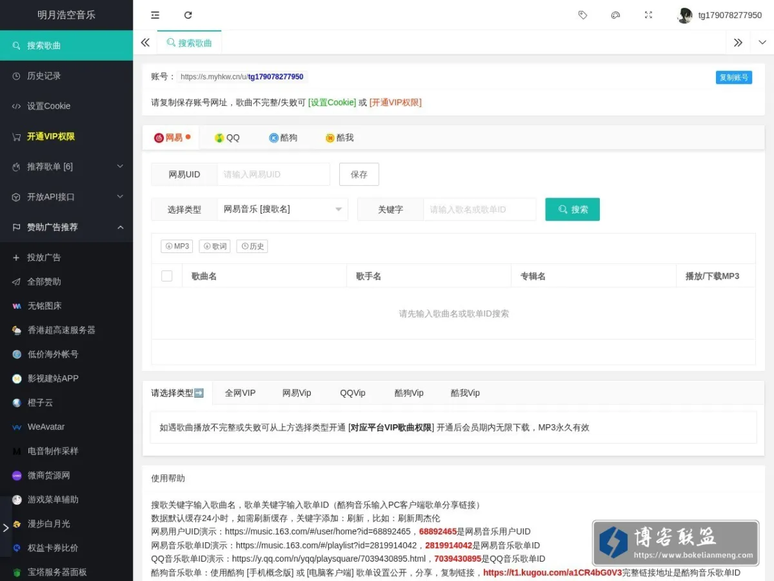Click the 复制账号 button
This screenshot has height=581, width=774.
coord(734,77)
